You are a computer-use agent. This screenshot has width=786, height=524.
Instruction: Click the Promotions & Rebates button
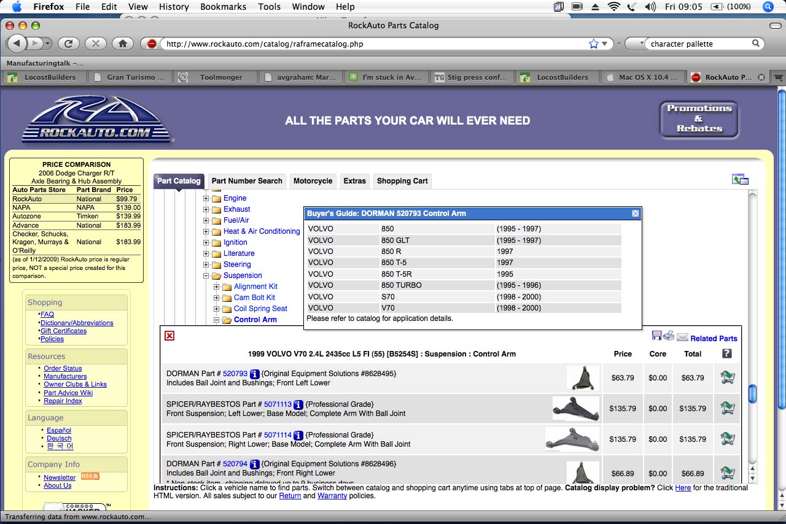coord(699,118)
